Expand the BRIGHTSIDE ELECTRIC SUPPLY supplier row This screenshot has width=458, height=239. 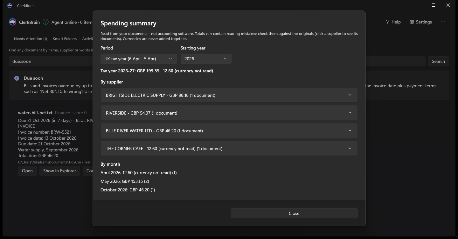click(x=229, y=95)
